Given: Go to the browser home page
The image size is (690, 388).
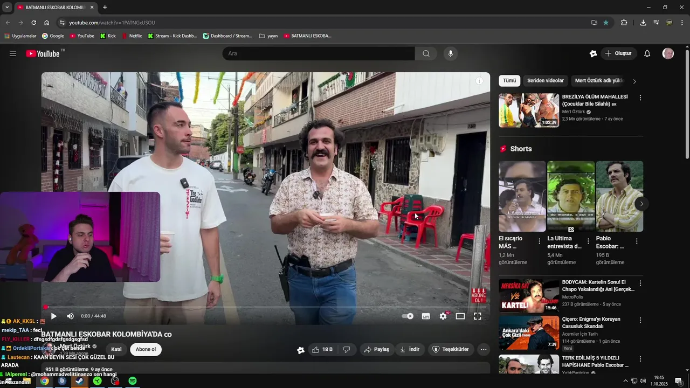Looking at the screenshot, I should click(x=47, y=23).
